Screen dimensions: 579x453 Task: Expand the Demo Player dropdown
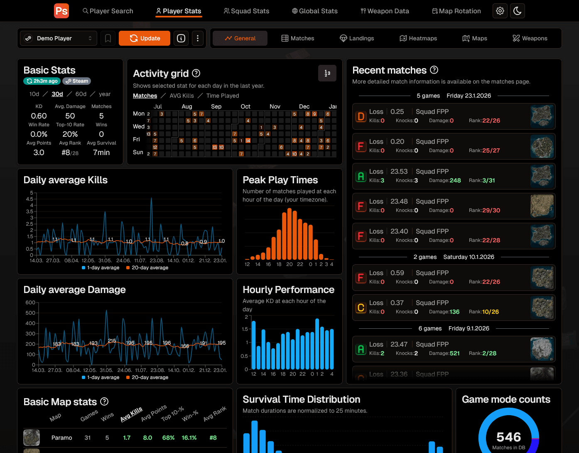[59, 38]
